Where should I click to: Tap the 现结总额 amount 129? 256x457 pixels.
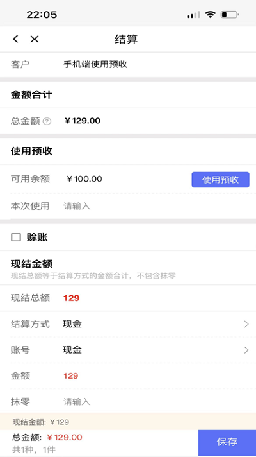click(x=71, y=298)
